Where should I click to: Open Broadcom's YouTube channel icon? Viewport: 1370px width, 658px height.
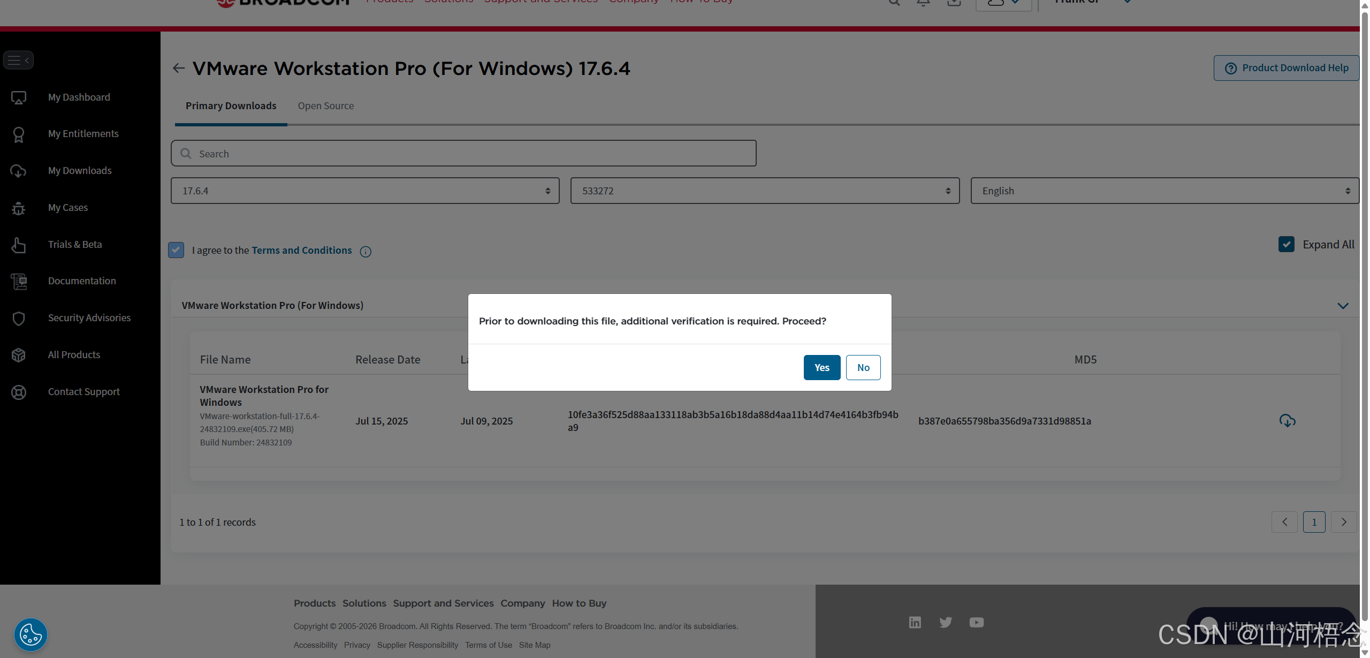977,622
